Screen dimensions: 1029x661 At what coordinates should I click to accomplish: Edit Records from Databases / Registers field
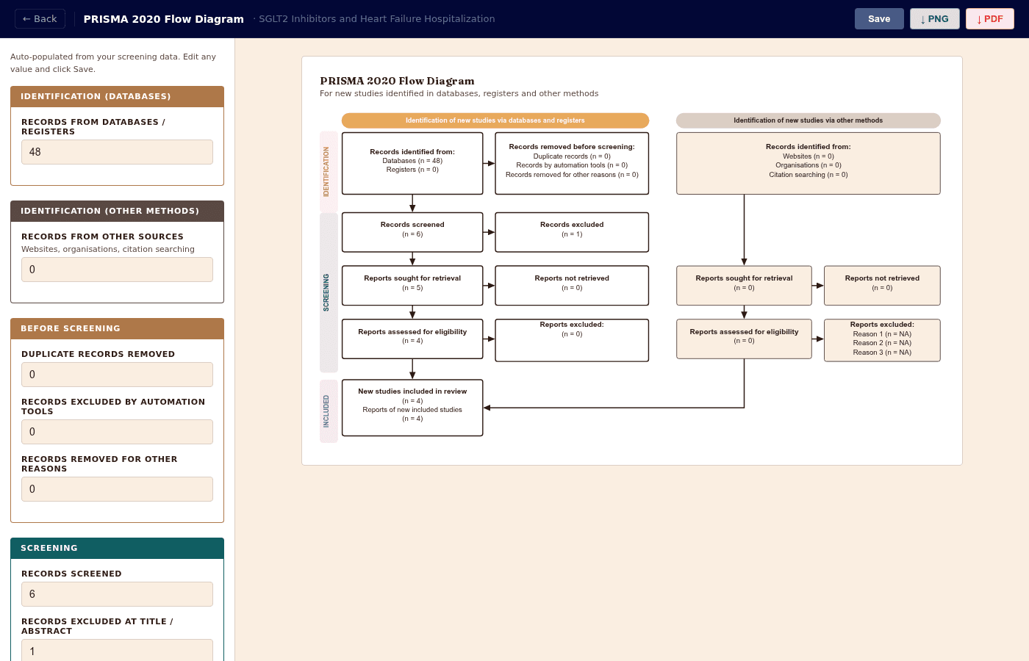coord(117,152)
